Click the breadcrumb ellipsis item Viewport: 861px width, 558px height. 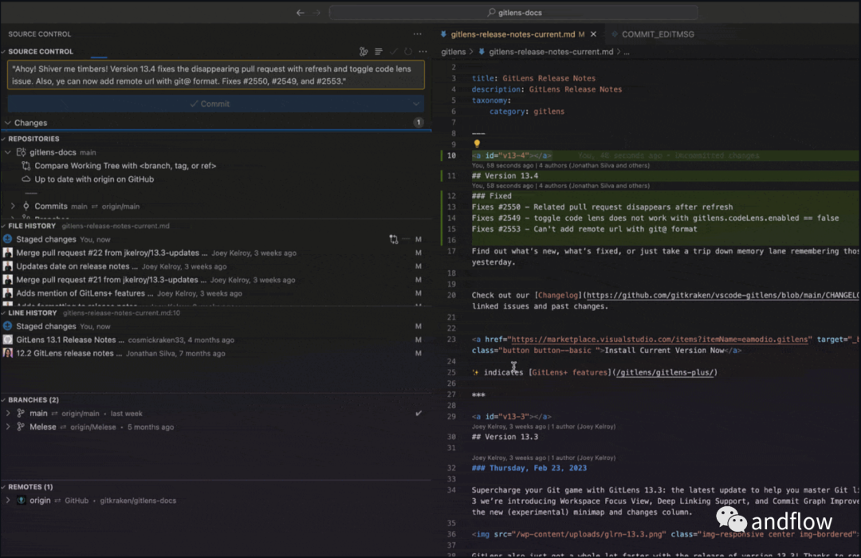coord(627,52)
